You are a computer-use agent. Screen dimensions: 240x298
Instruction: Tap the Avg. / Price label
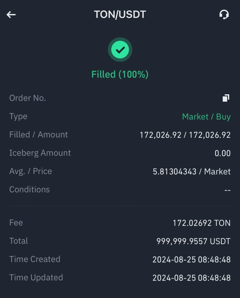[x=31, y=171]
